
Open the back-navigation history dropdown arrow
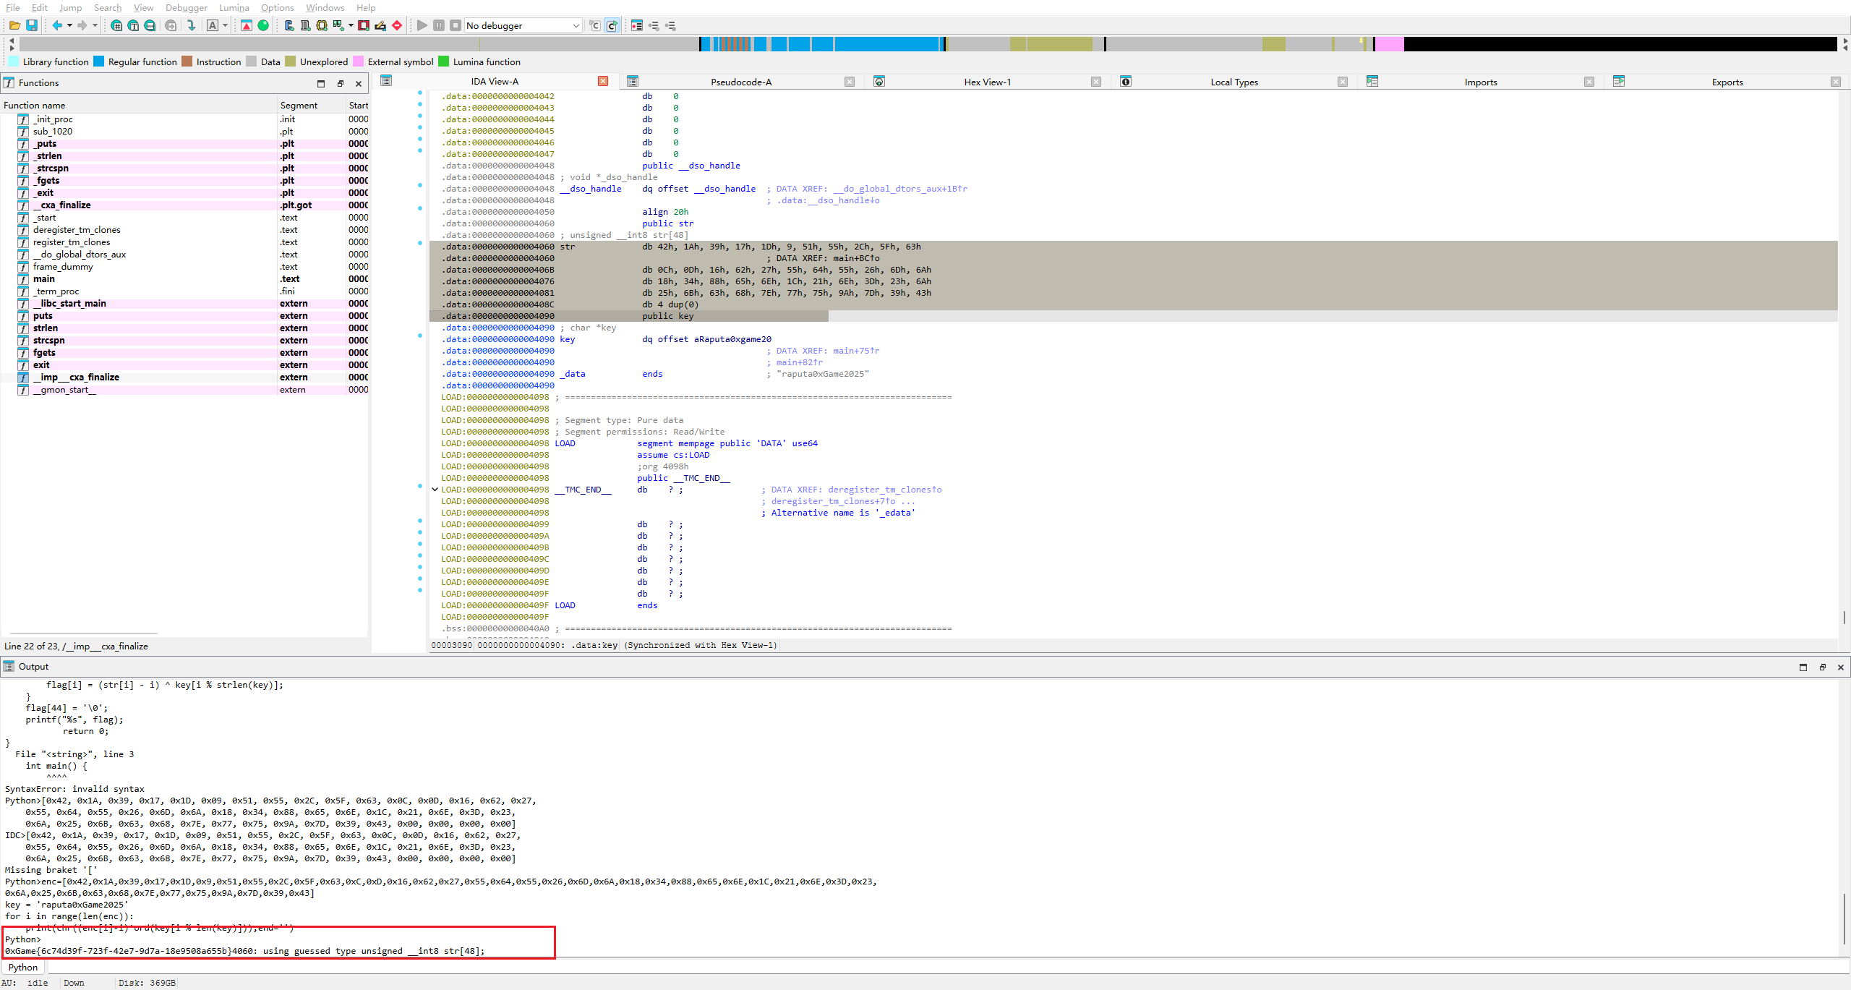tap(69, 25)
